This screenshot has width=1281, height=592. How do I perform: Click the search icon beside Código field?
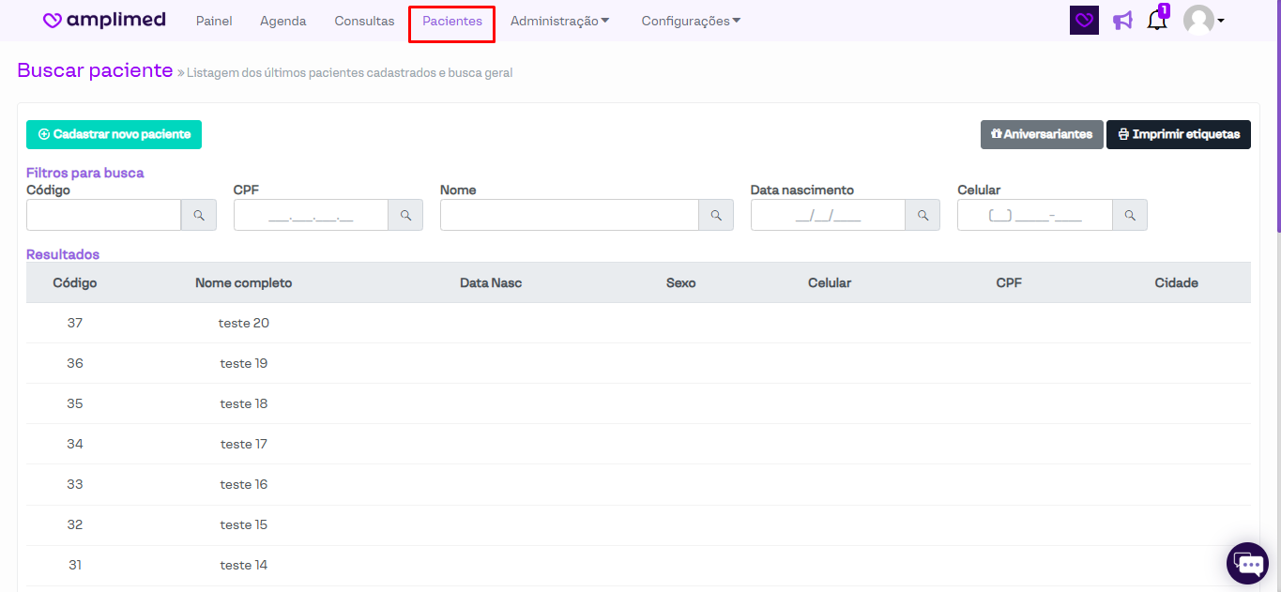199,215
